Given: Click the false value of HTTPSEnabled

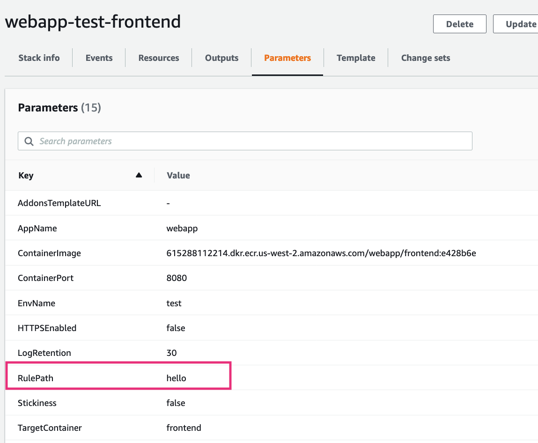Looking at the screenshot, I should coord(176,328).
